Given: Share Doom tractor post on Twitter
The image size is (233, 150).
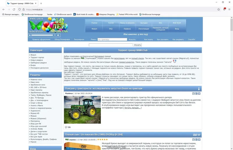Looking at the screenshot, I should pos(193,93).
